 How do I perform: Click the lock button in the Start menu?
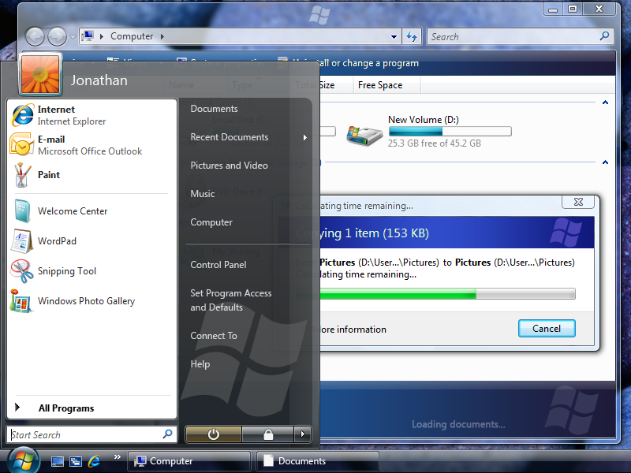click(x=267, y=434)
